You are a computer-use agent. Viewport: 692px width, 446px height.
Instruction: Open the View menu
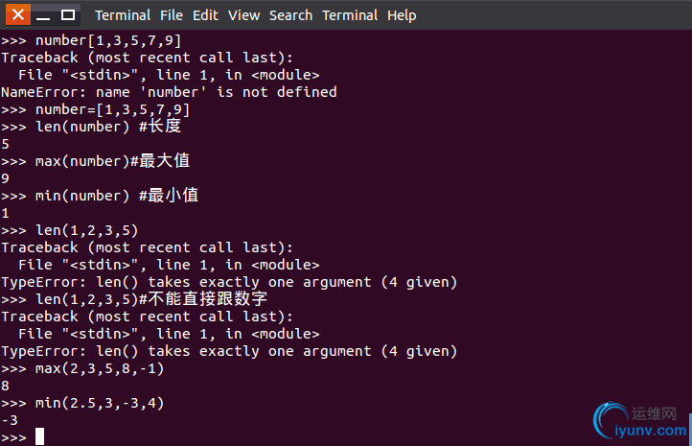pyautogui.click(x=243, y=15)
